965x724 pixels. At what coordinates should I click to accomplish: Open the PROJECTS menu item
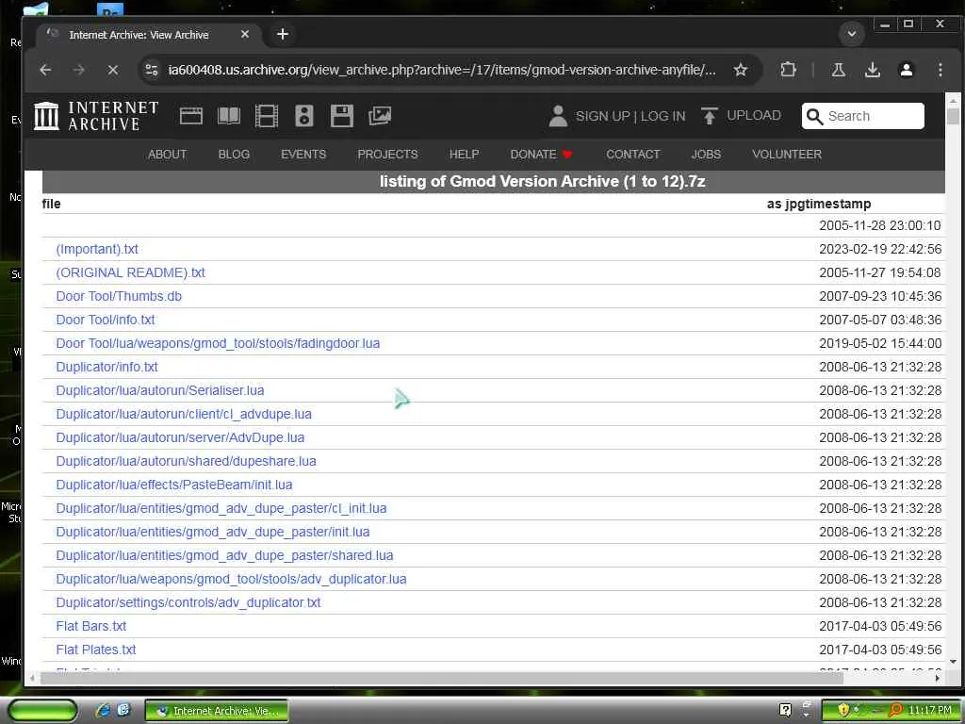click(x=387, y=155)
